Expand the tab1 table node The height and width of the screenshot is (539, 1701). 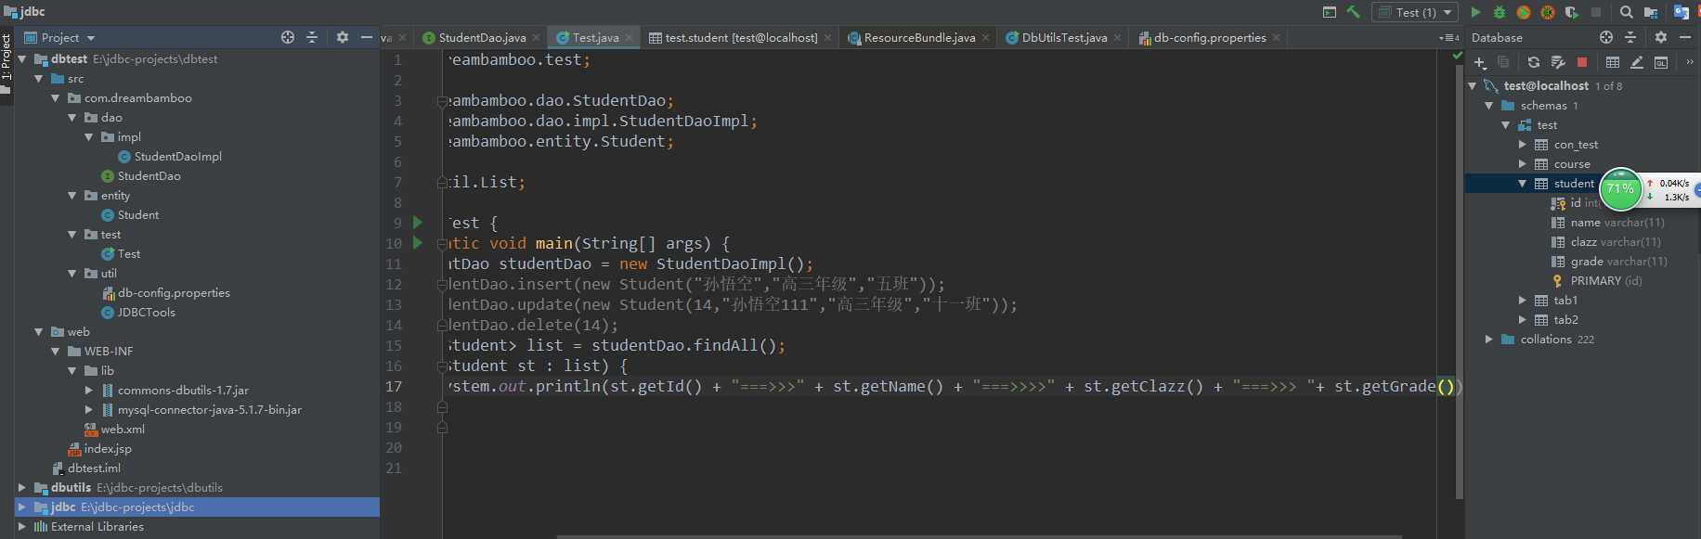point(1522,300)
